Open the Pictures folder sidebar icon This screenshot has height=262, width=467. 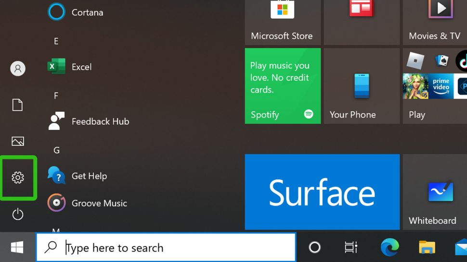[x=18, y=141]
